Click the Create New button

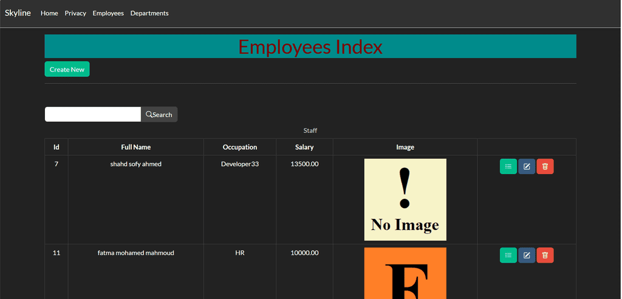pyautogui.click(x=67, y=69)
